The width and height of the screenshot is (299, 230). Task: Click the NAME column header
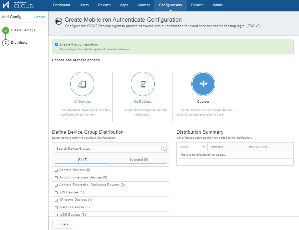[x=192, y=147]
